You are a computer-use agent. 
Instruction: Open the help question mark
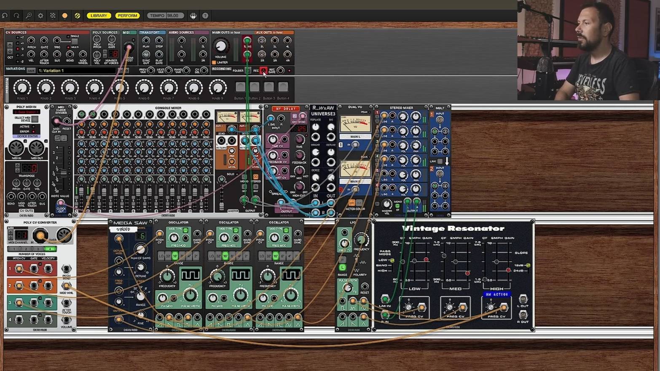pos(205,16)
